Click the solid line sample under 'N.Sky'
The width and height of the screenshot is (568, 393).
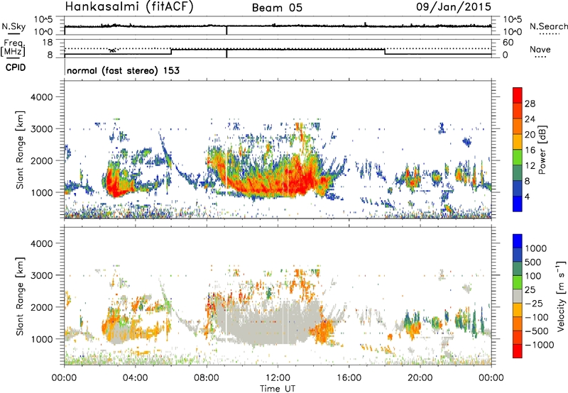click(13, 35)
